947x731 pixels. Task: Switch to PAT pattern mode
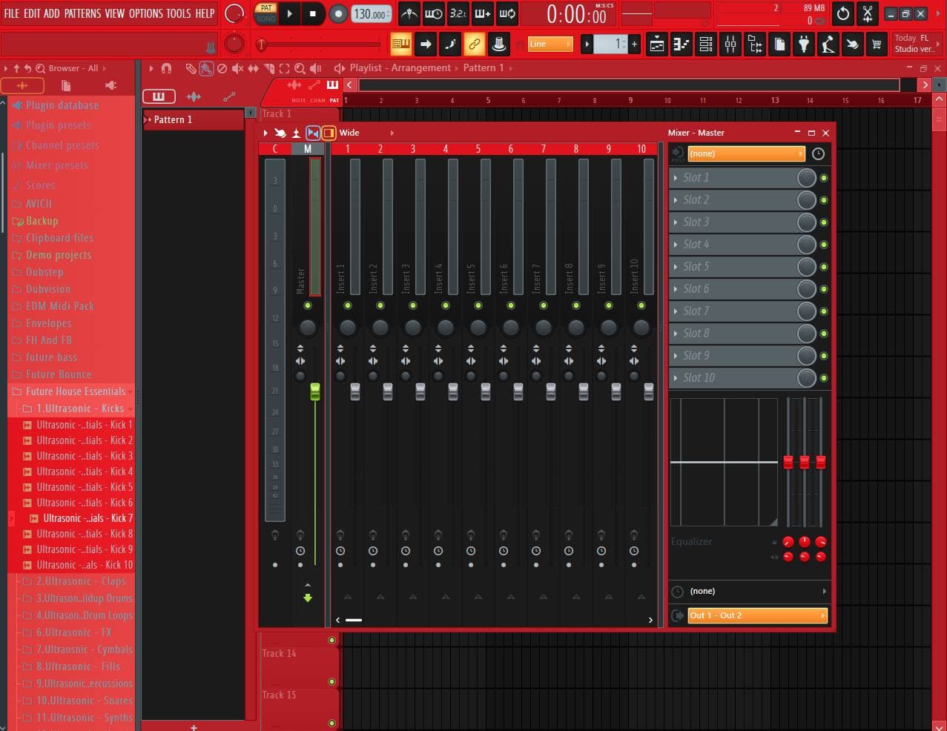click(x=266, y=8)
